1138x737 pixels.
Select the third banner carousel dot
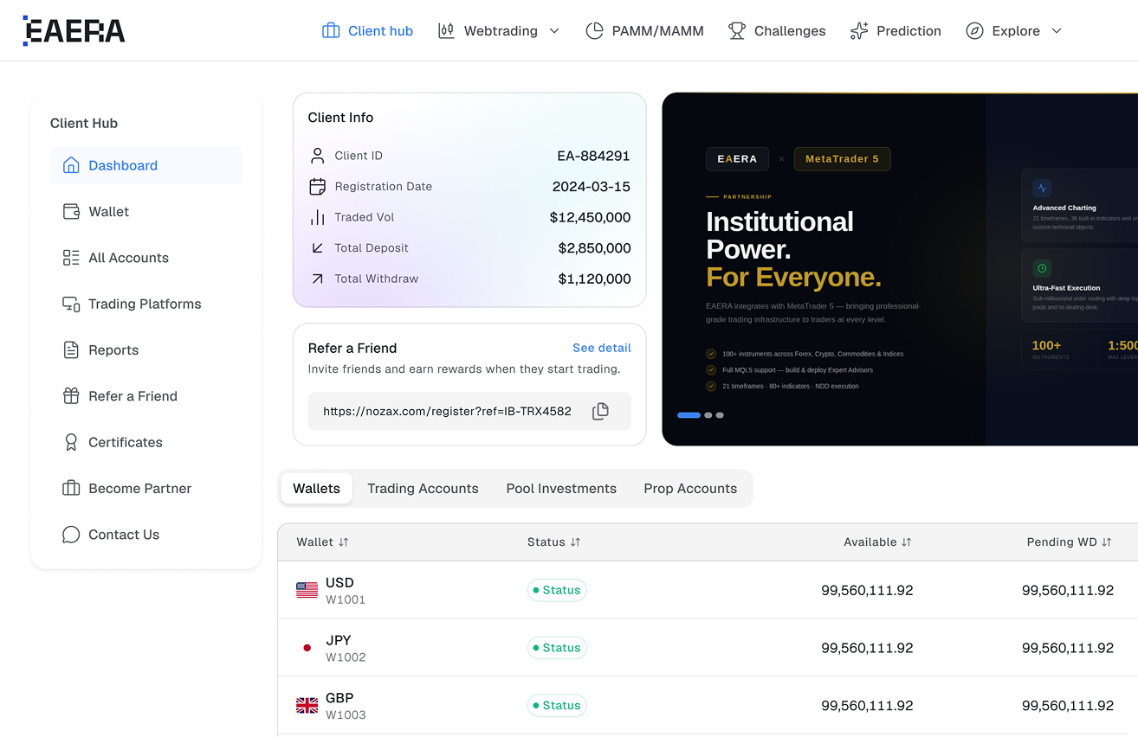(720, 415)
